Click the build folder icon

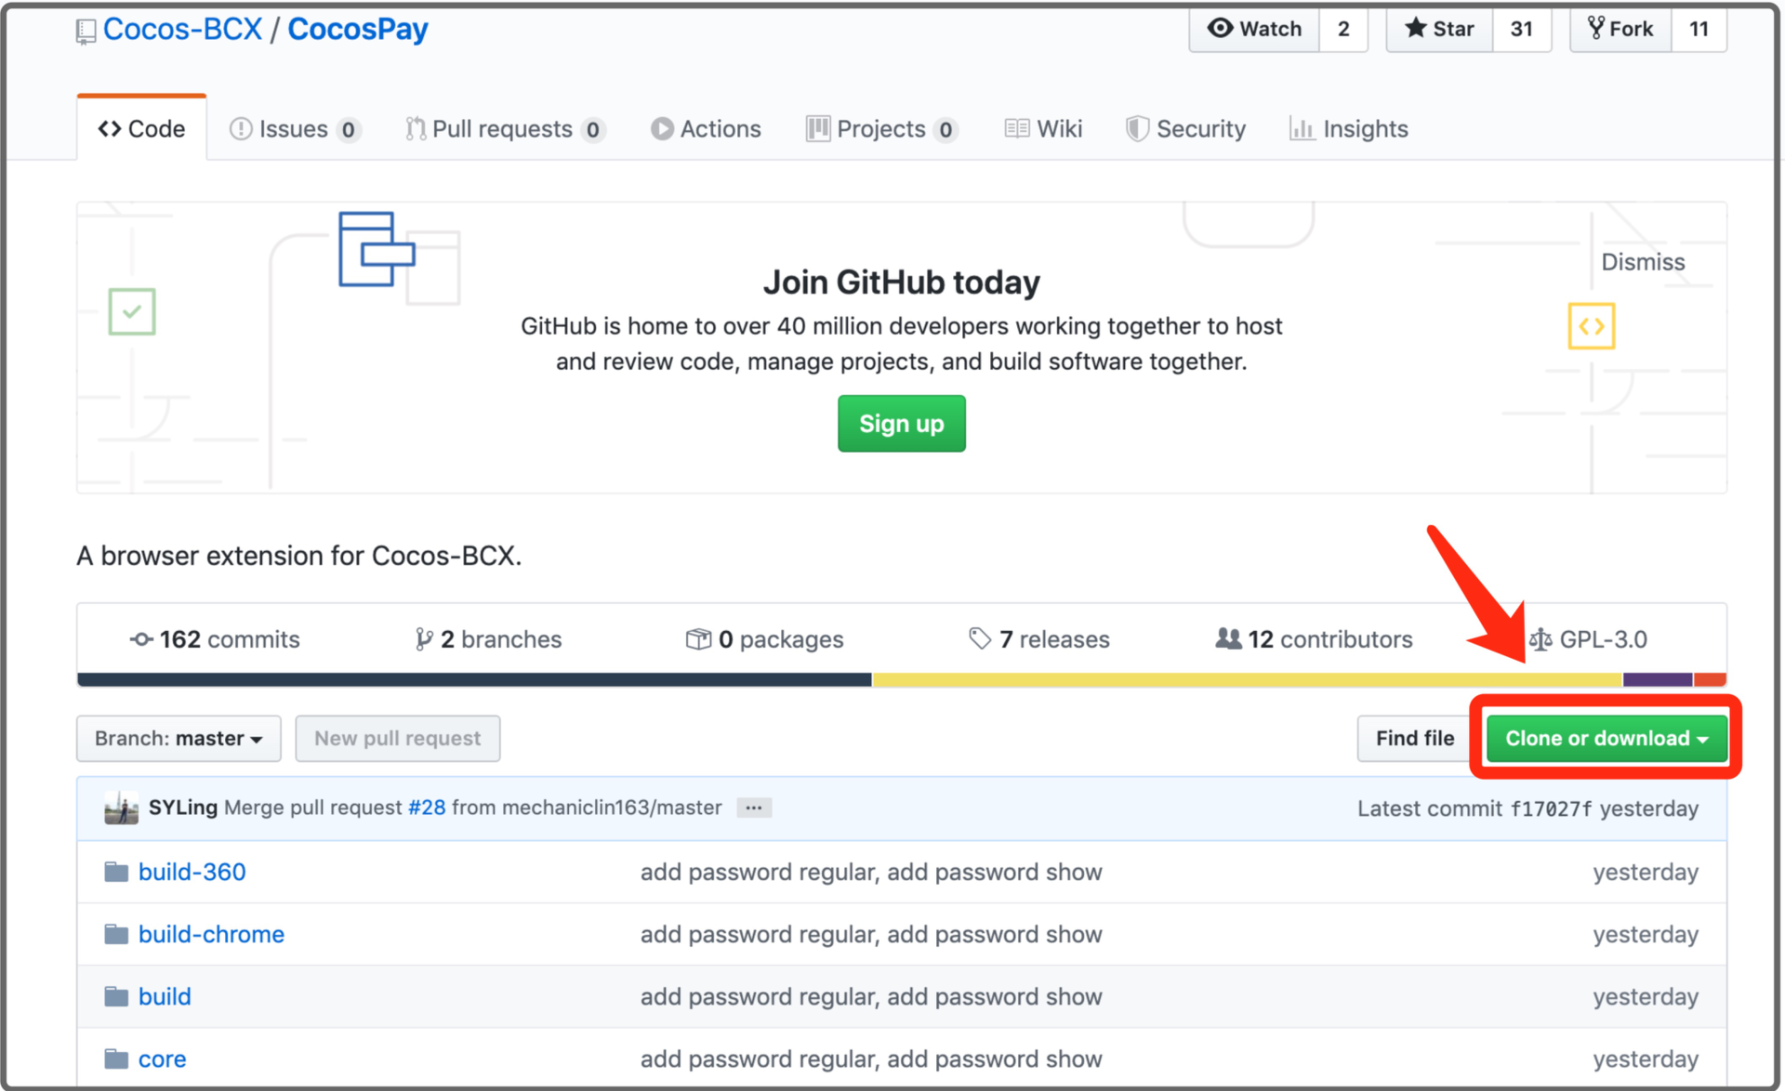116,996
